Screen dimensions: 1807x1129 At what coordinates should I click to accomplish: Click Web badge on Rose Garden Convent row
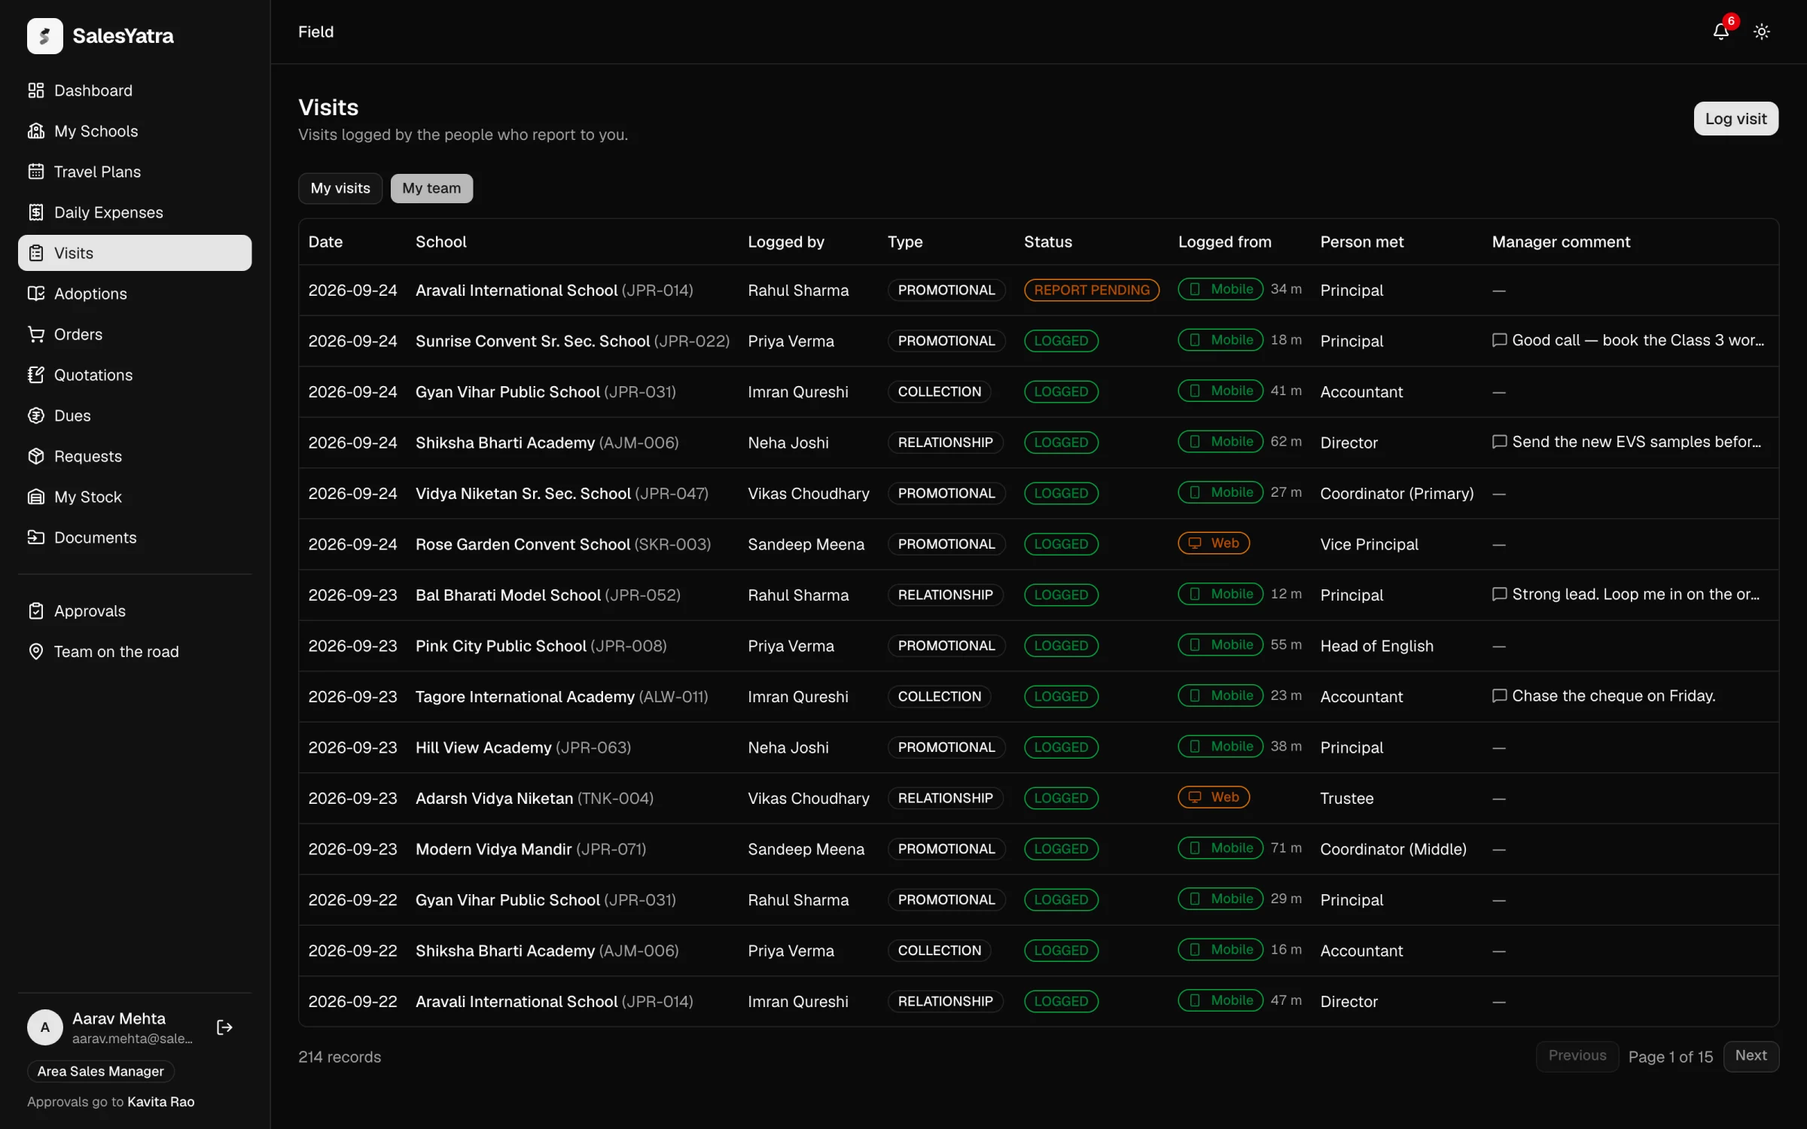pyautogui.click(x=1214, y=543)
